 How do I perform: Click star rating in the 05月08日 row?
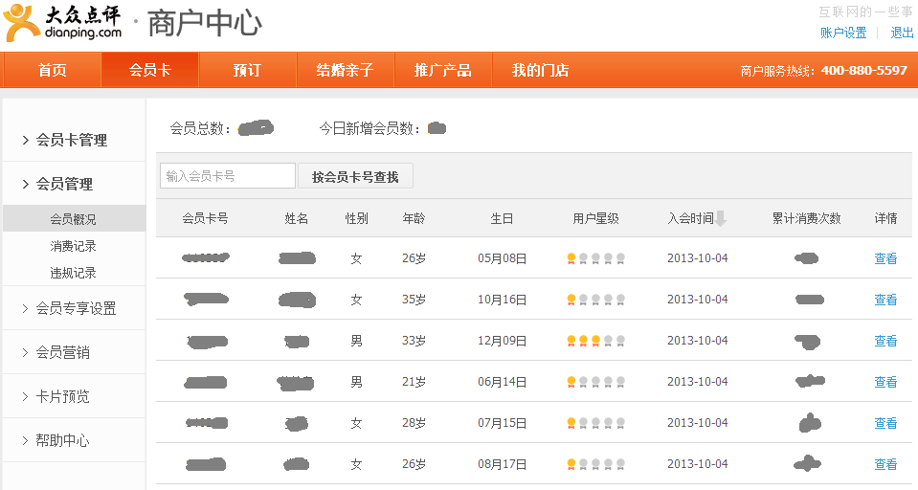(x=595, y=258)
